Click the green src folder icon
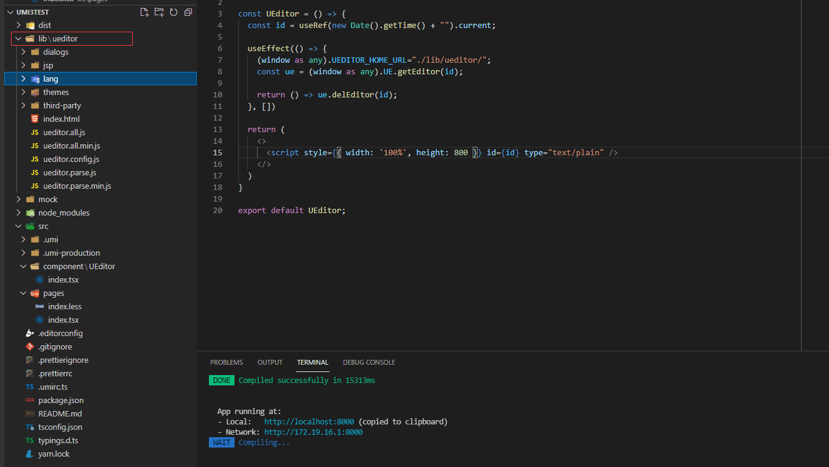The width and height of the screenshot is (829, 467). coord(30,226)
